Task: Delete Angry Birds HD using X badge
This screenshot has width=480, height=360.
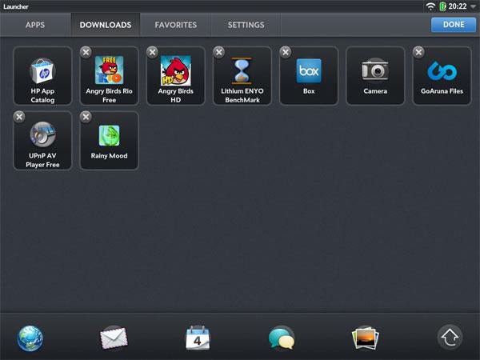Action: [153, 52]
